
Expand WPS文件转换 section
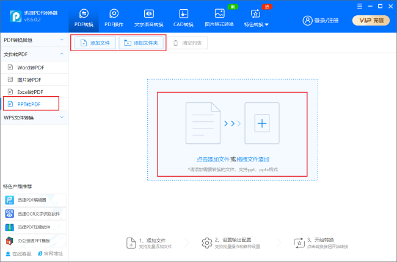point(35,118)
